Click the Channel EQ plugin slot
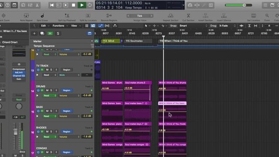 point(19,76)
